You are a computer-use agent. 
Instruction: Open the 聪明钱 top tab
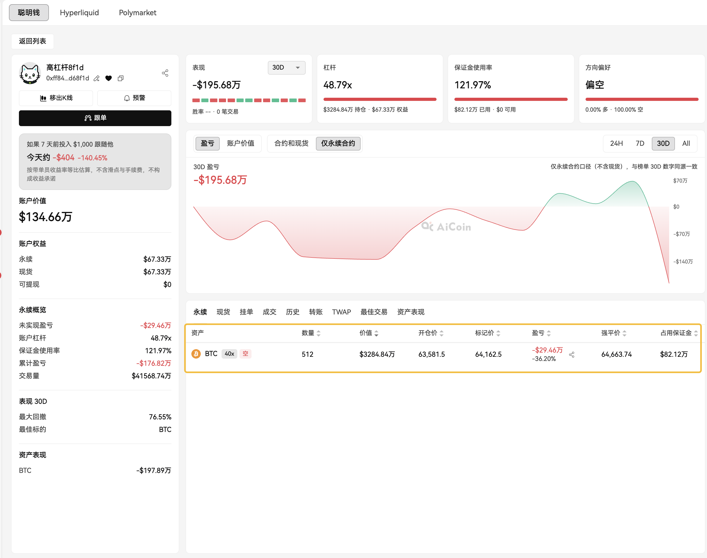coord(29,13)
